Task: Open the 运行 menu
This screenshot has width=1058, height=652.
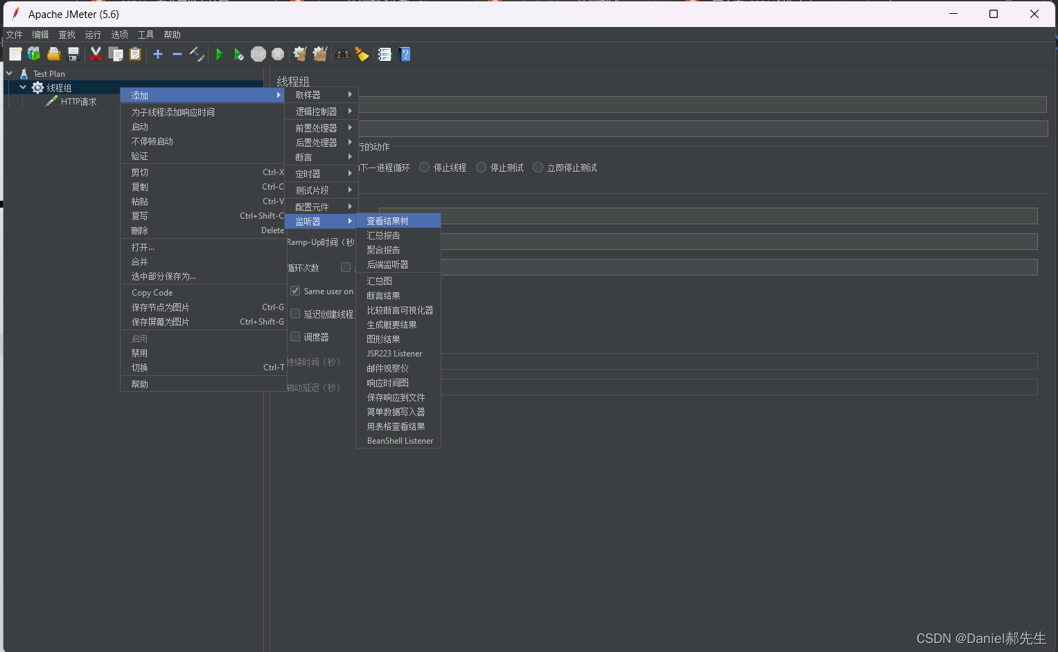Action: (93, 35)
